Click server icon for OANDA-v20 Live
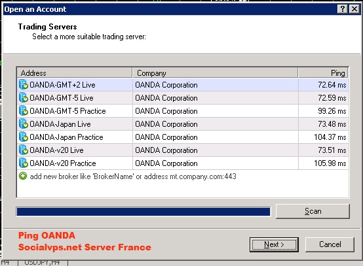The height and width of the screenshot is (266, 363). pyautogui.click(x=24, y=150)
